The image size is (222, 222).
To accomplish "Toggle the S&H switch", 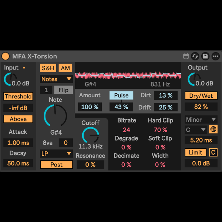I will point(48,68).
